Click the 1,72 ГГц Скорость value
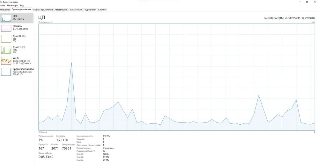Viewport: 319px width, 167px height. (x=62, y=140)
